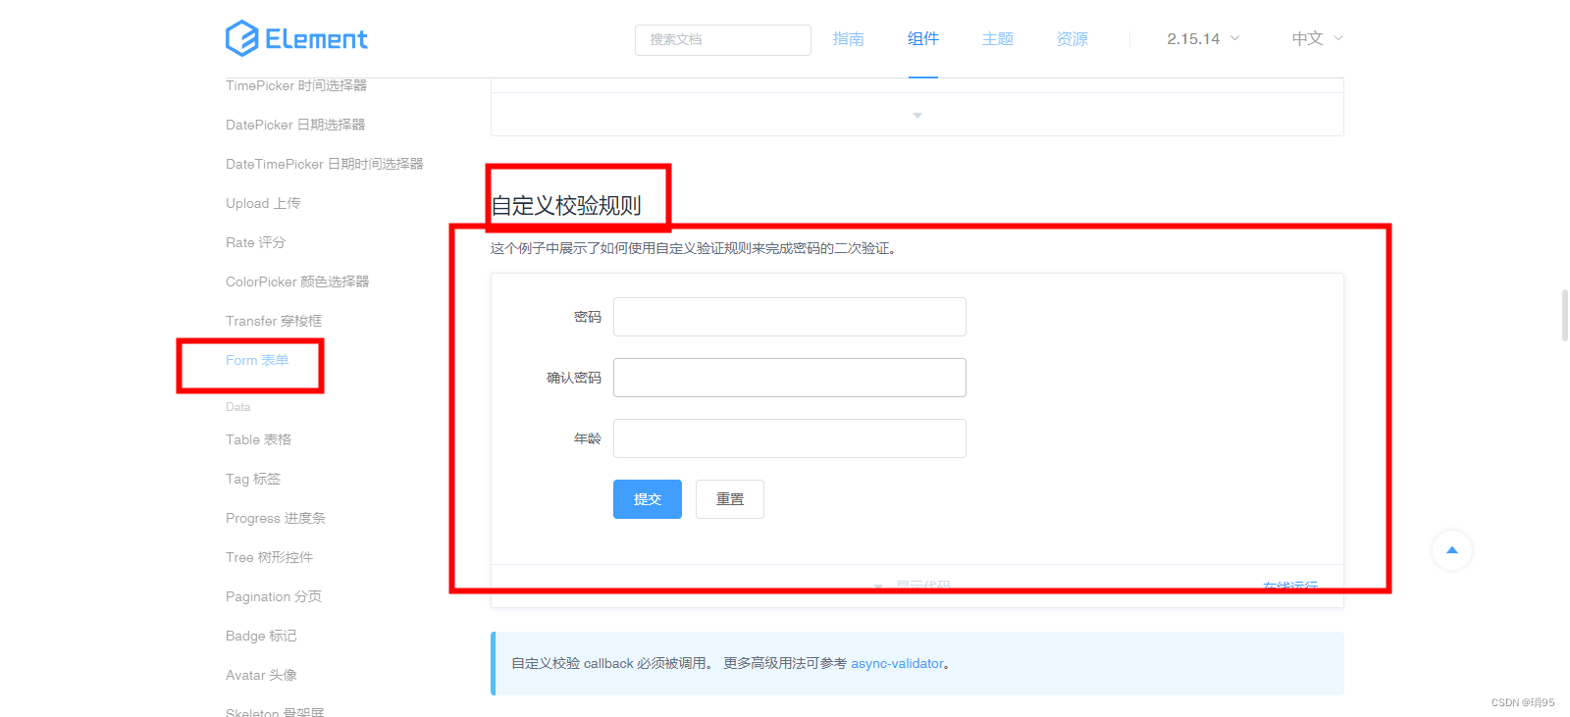Open Table 表格 in sidebar

259,439
